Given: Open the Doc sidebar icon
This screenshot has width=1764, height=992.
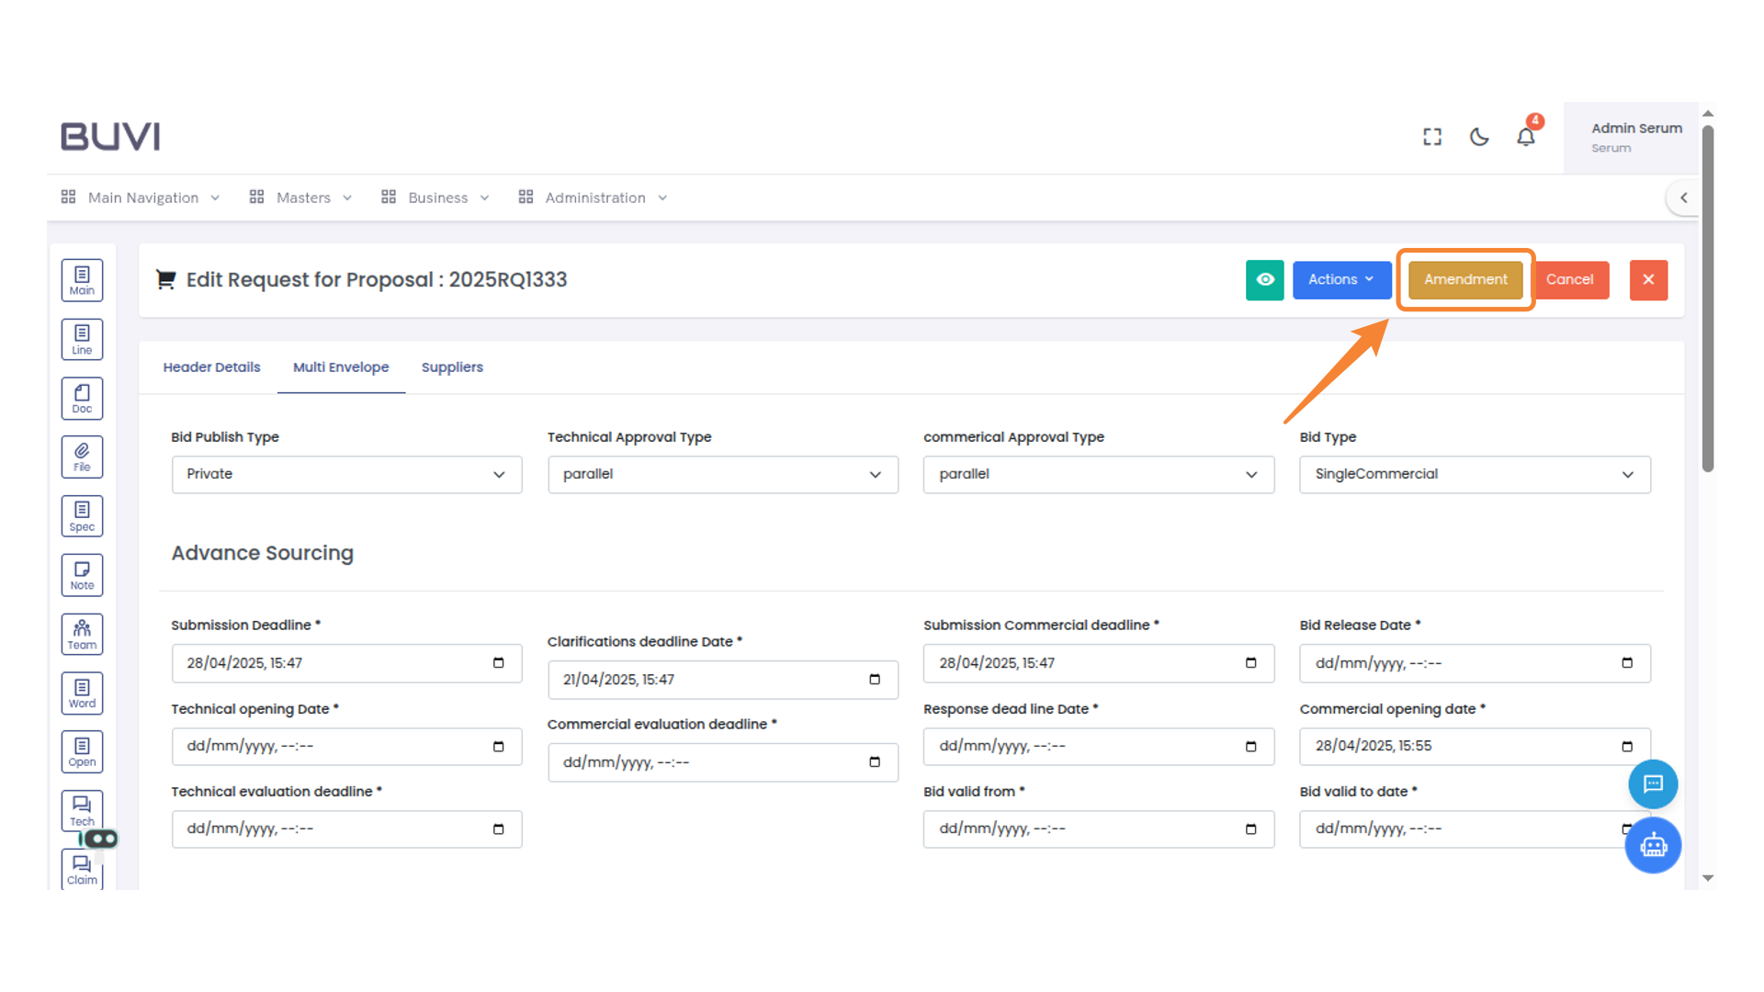Looking at the screenshot, I should pyautogui.click(x=82, y=398).
